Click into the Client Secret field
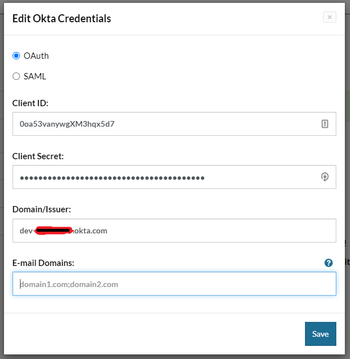The width and height of the screenshot is (350, 359). coord(165,178)
